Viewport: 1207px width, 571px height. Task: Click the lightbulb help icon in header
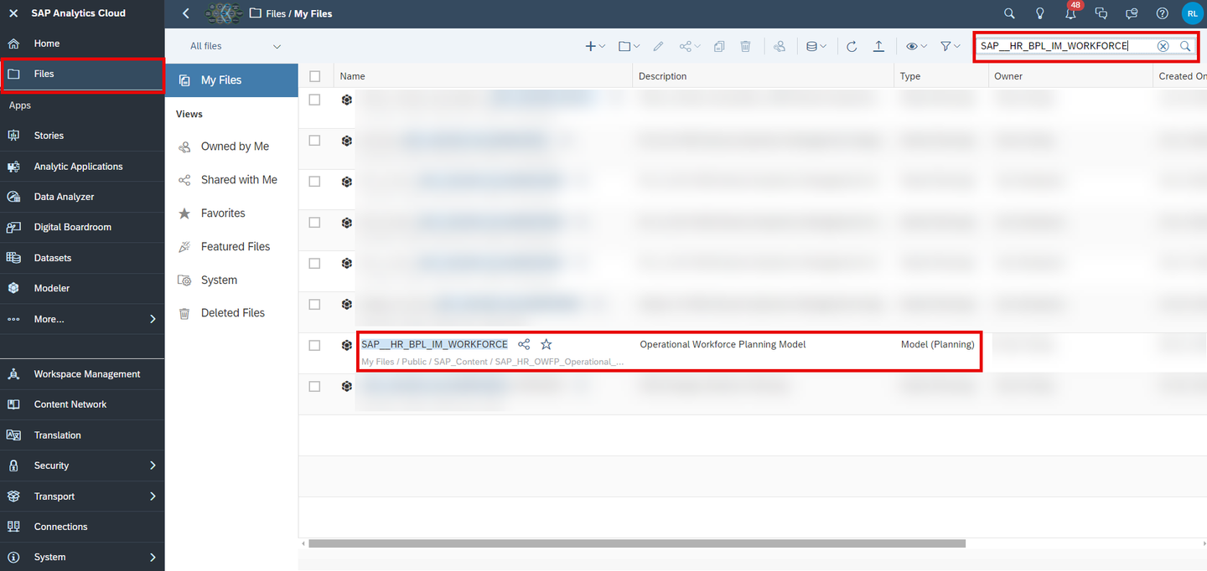1040,13
